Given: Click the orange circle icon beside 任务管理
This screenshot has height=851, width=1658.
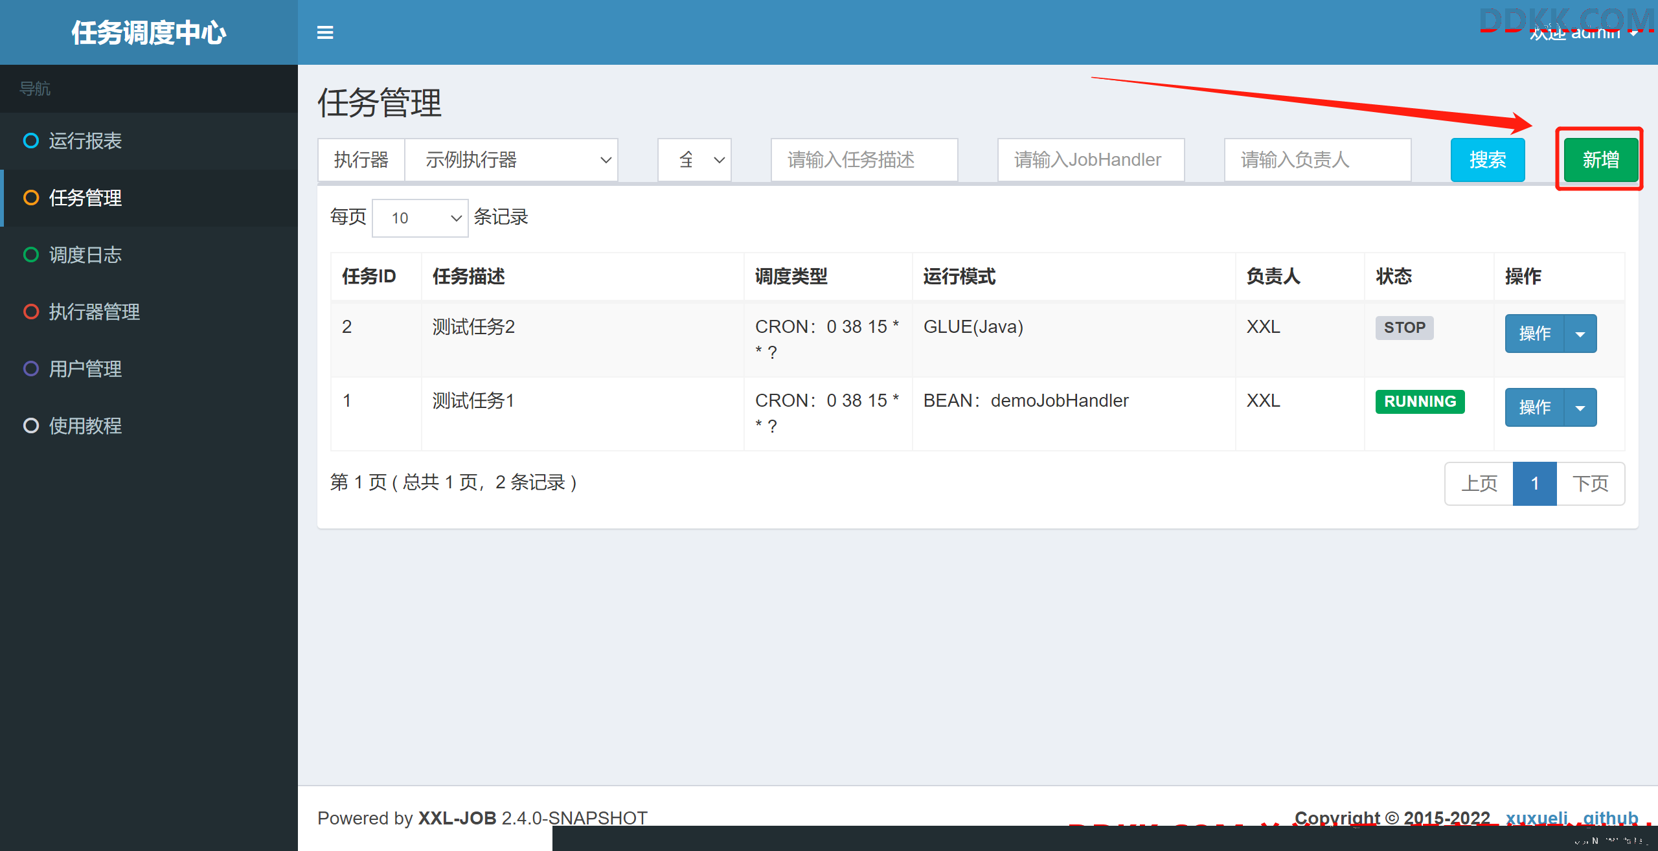Looking at the screenshot, I should (30, 198).
